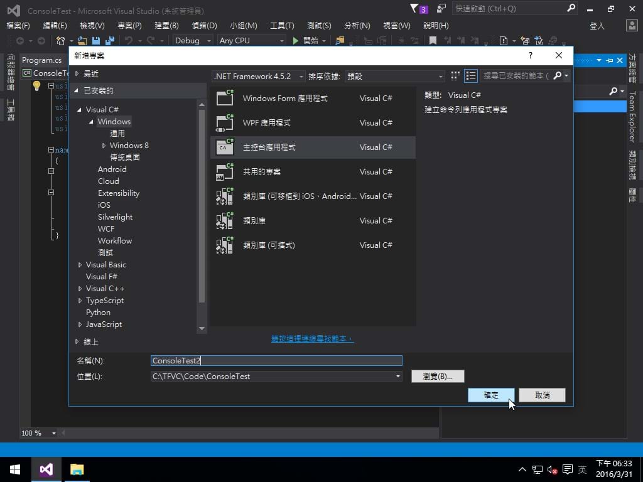Image resolution: width=643 pixels, height=482 pixels.
Task: Click the volume icon in system tray
Action: pyautogui.click(x=552, y=469)
